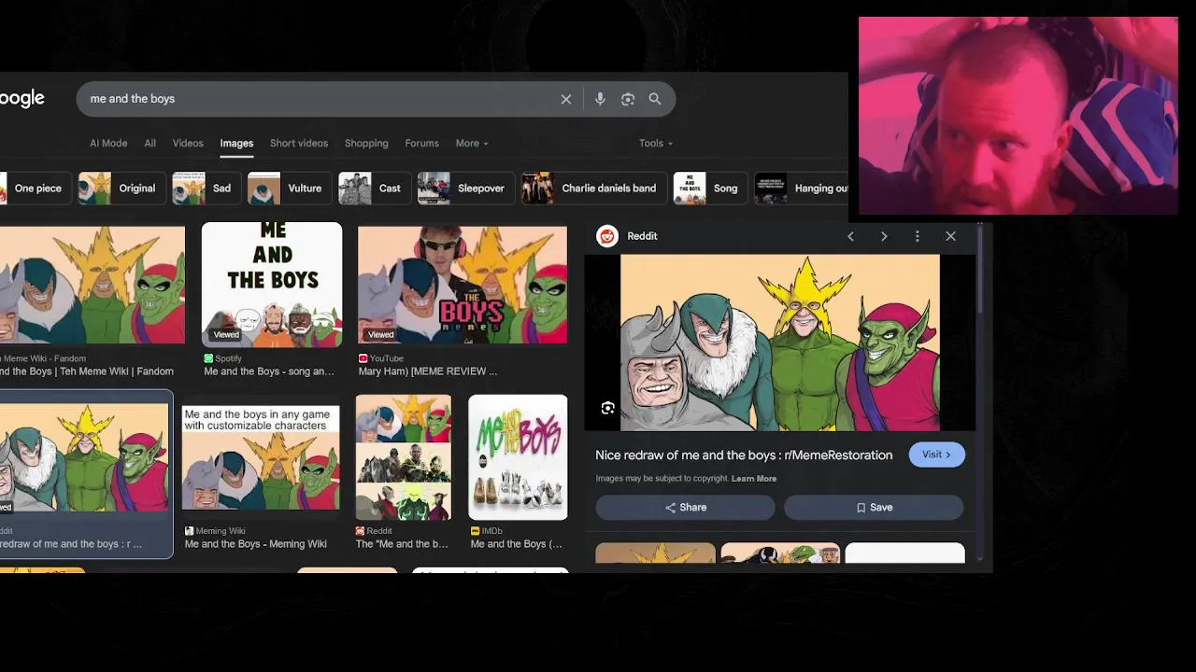Click the Lens icon on preview image
Screen dimensions: 1196x672
pos(608,408)
